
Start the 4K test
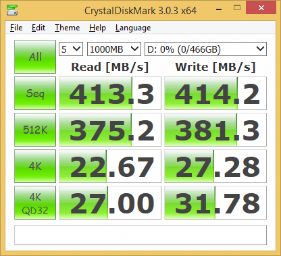coord(35,166)
